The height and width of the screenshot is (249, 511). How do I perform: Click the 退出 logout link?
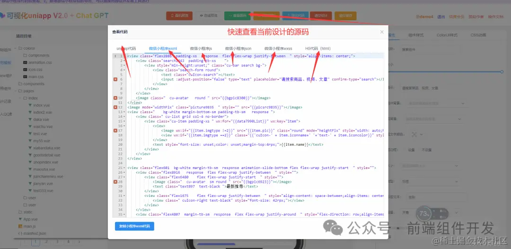[x=441, y=17]
